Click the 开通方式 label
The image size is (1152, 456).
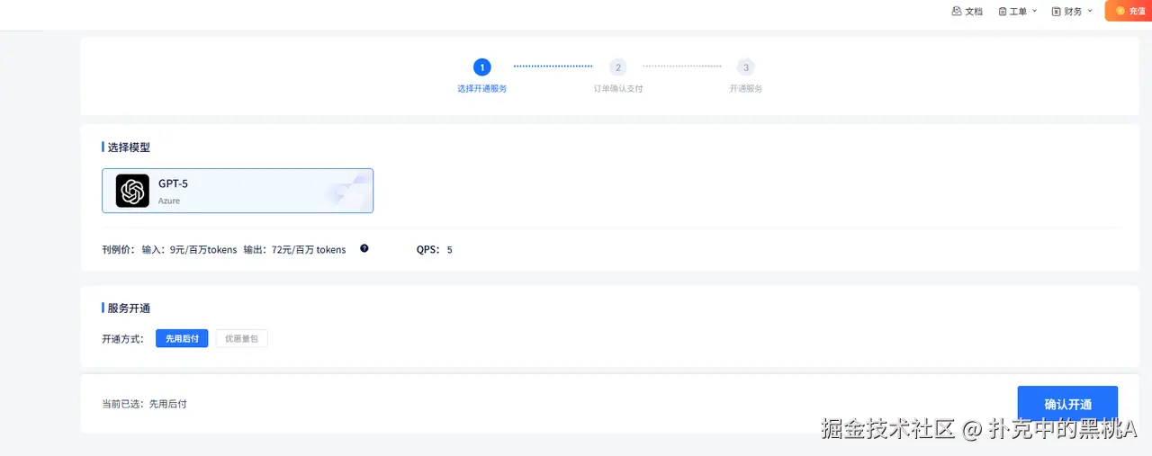point(123,339)
